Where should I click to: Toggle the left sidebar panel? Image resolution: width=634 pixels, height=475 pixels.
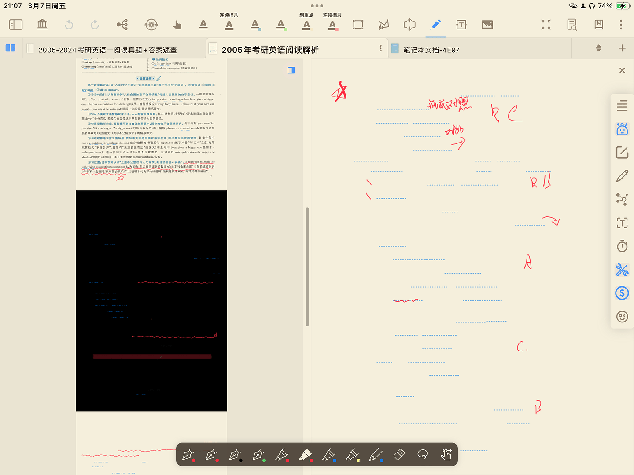(16, 25)
